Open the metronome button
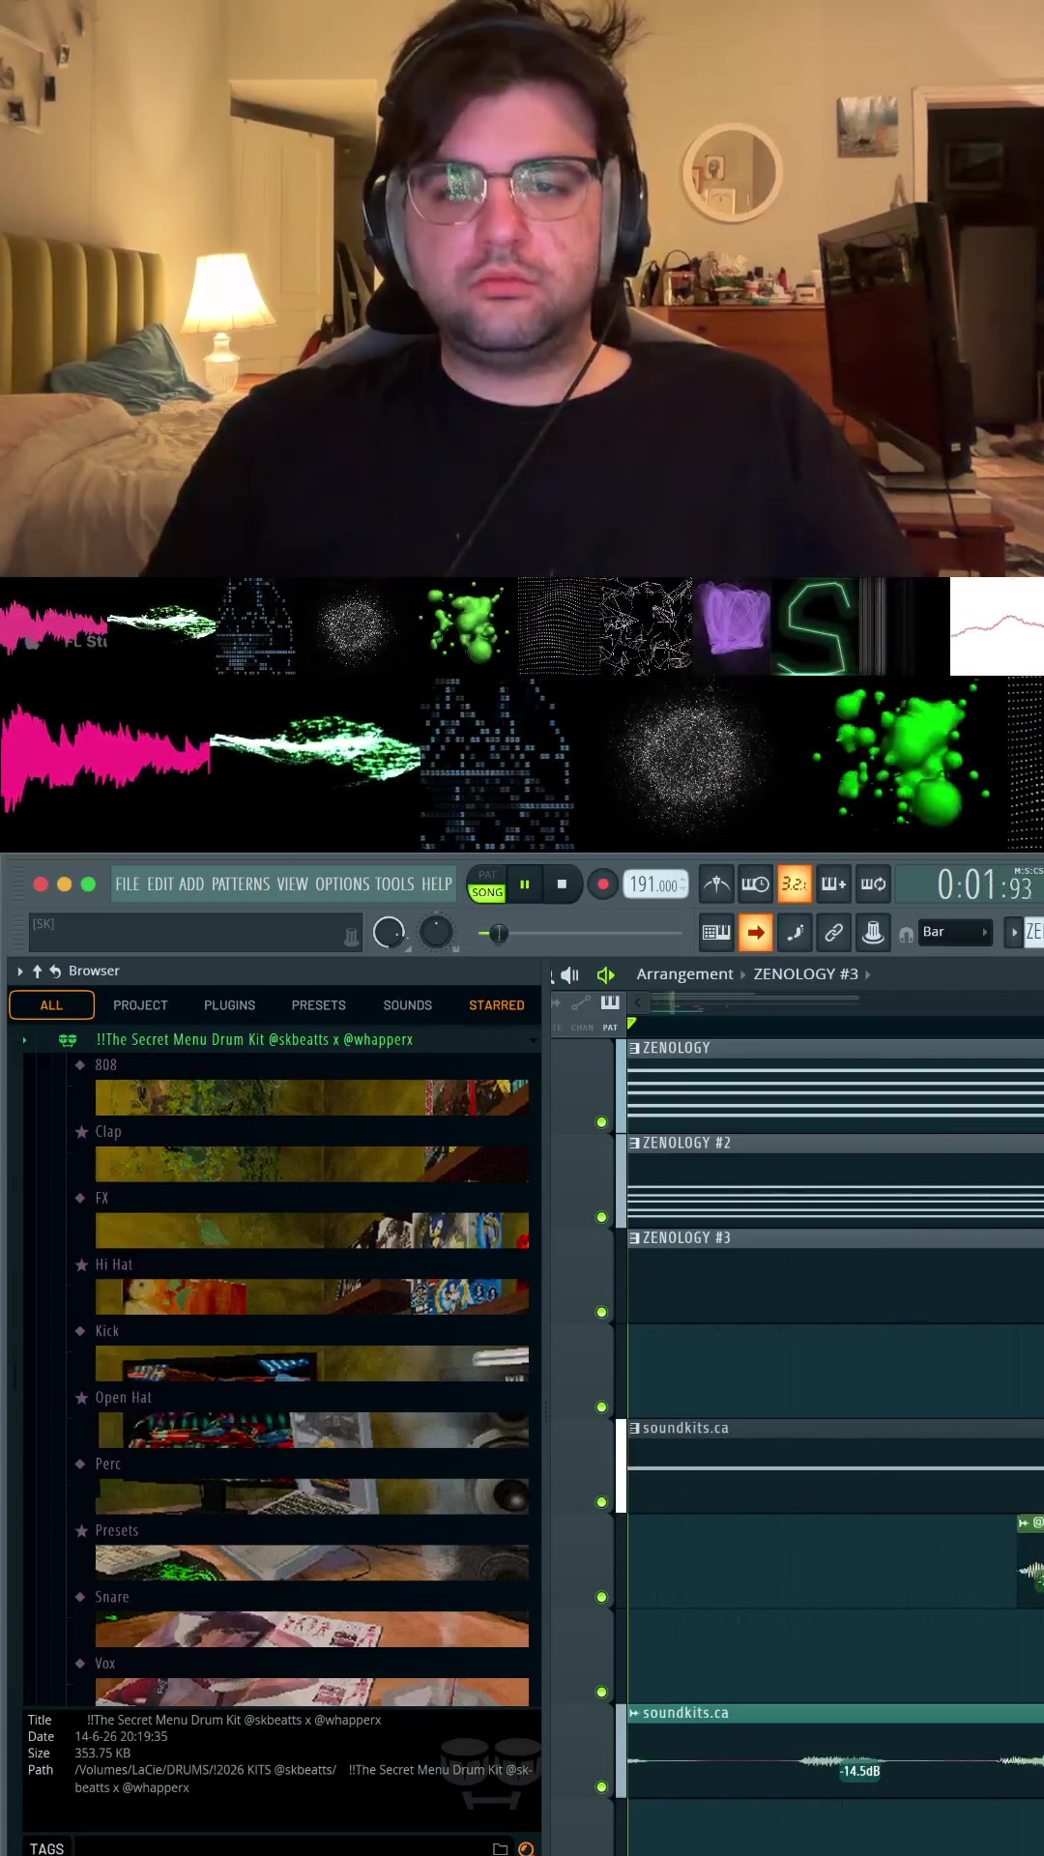 (x=715, y=884)
